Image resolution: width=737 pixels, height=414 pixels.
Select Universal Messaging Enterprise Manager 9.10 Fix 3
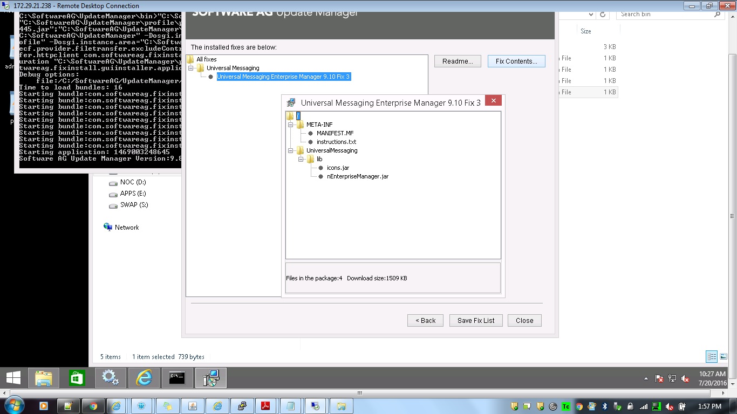(283, 77)
